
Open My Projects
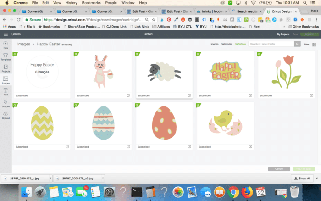pyautogui.click(x=283, y=34)
